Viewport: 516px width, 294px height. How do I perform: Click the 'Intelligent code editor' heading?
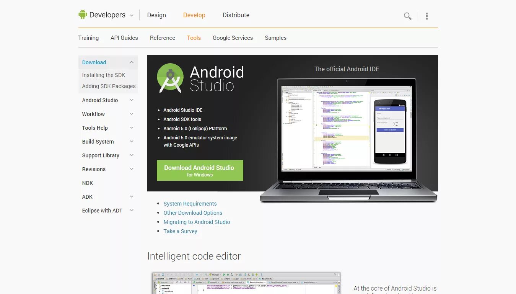(x=194, y=256)
